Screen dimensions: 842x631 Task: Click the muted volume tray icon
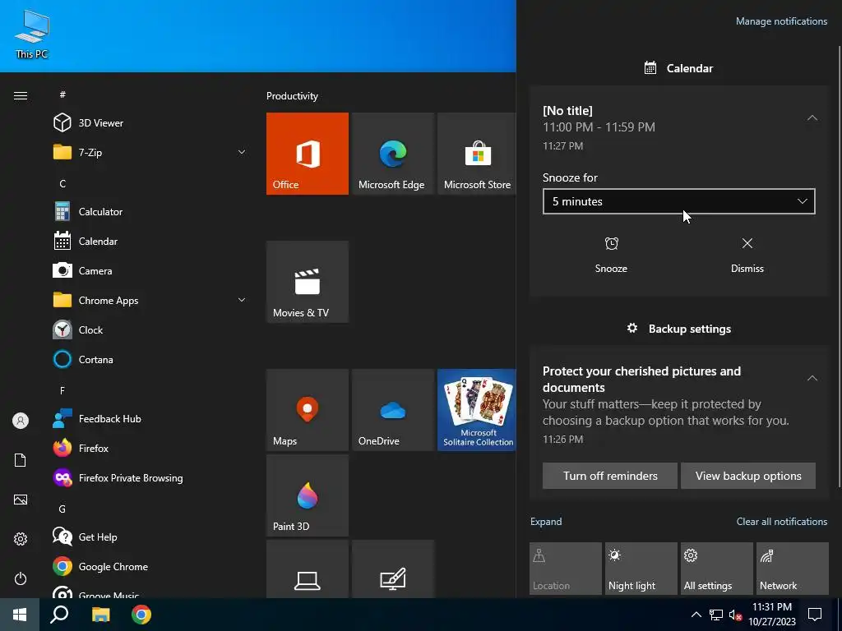[736, 615]
